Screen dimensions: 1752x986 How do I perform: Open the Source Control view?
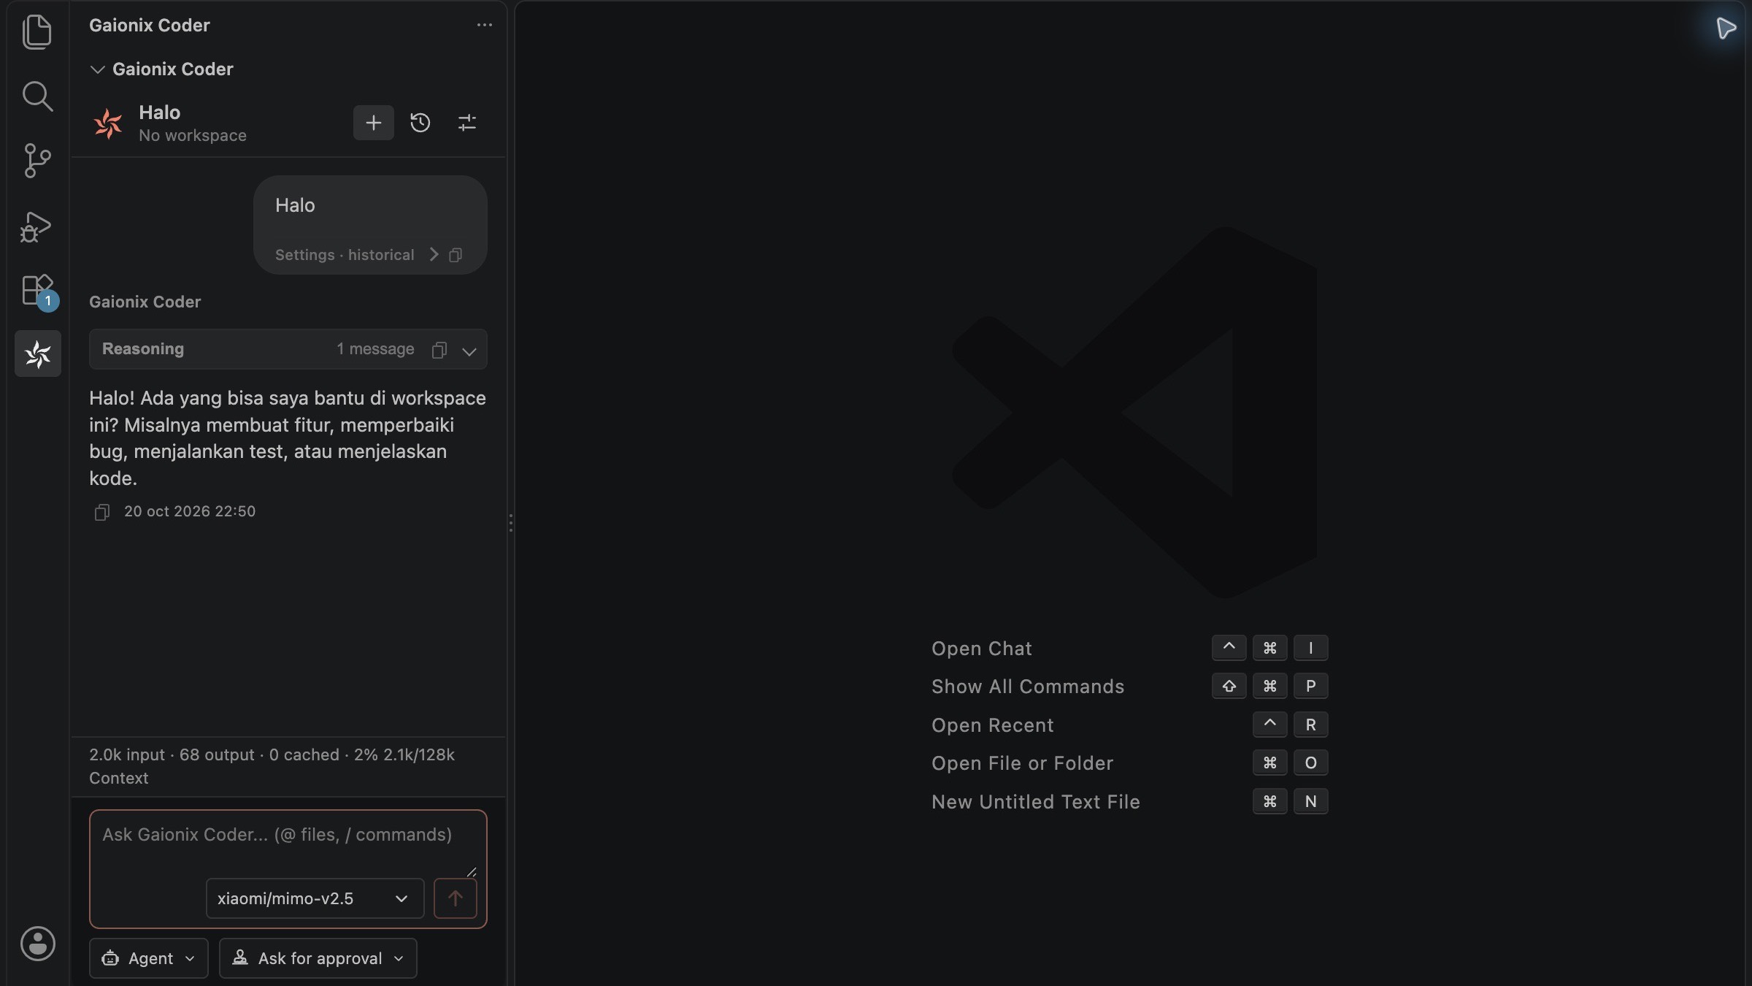(x=37, y=160)
